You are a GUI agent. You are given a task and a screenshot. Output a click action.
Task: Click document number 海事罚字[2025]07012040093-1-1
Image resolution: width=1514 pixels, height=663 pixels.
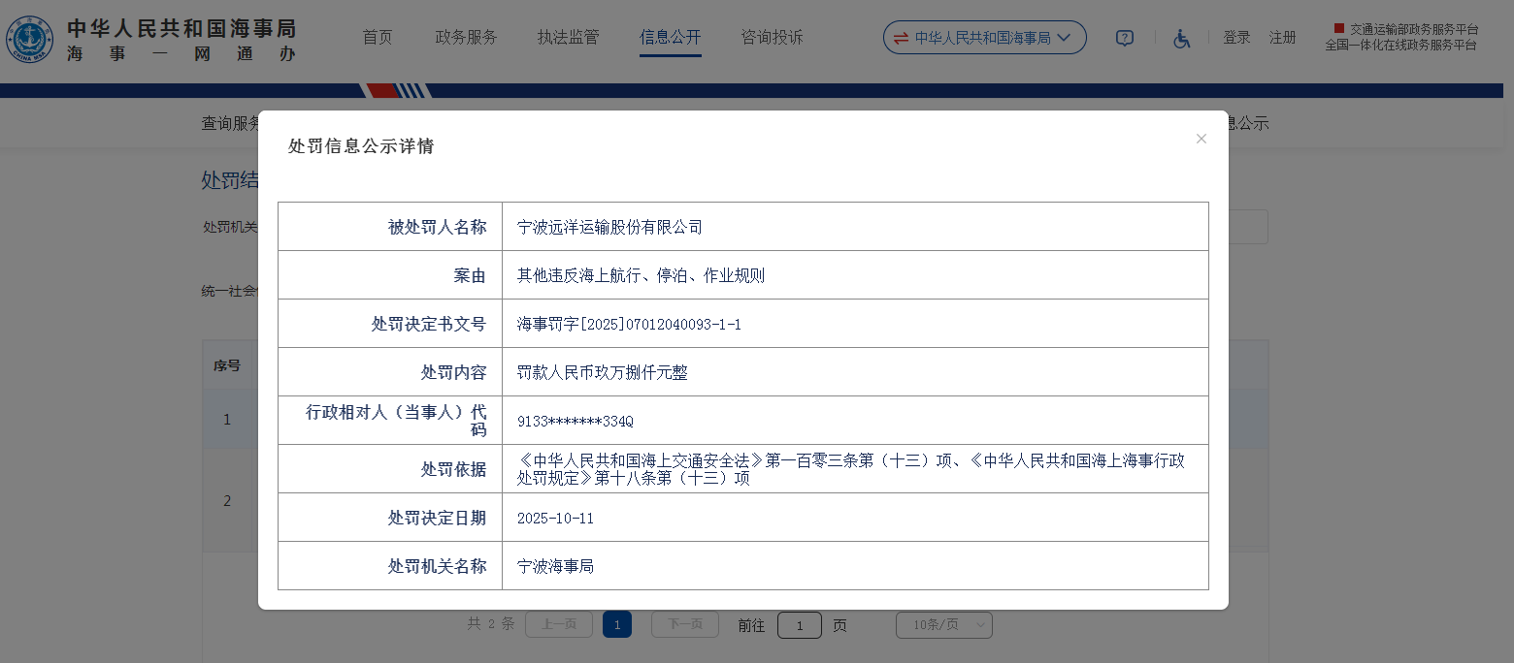coord(629,324)
